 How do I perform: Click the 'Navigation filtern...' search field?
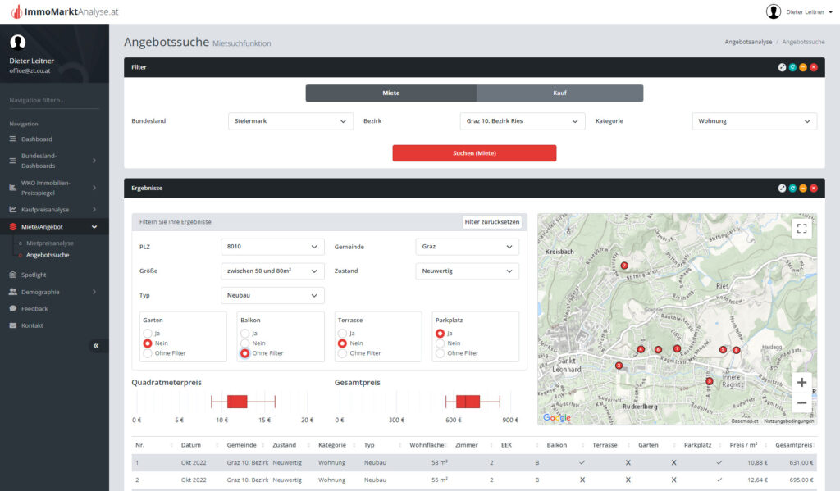54,101
